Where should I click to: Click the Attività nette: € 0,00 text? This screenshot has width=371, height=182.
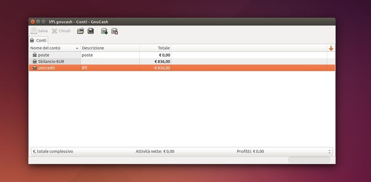(155, 151)
